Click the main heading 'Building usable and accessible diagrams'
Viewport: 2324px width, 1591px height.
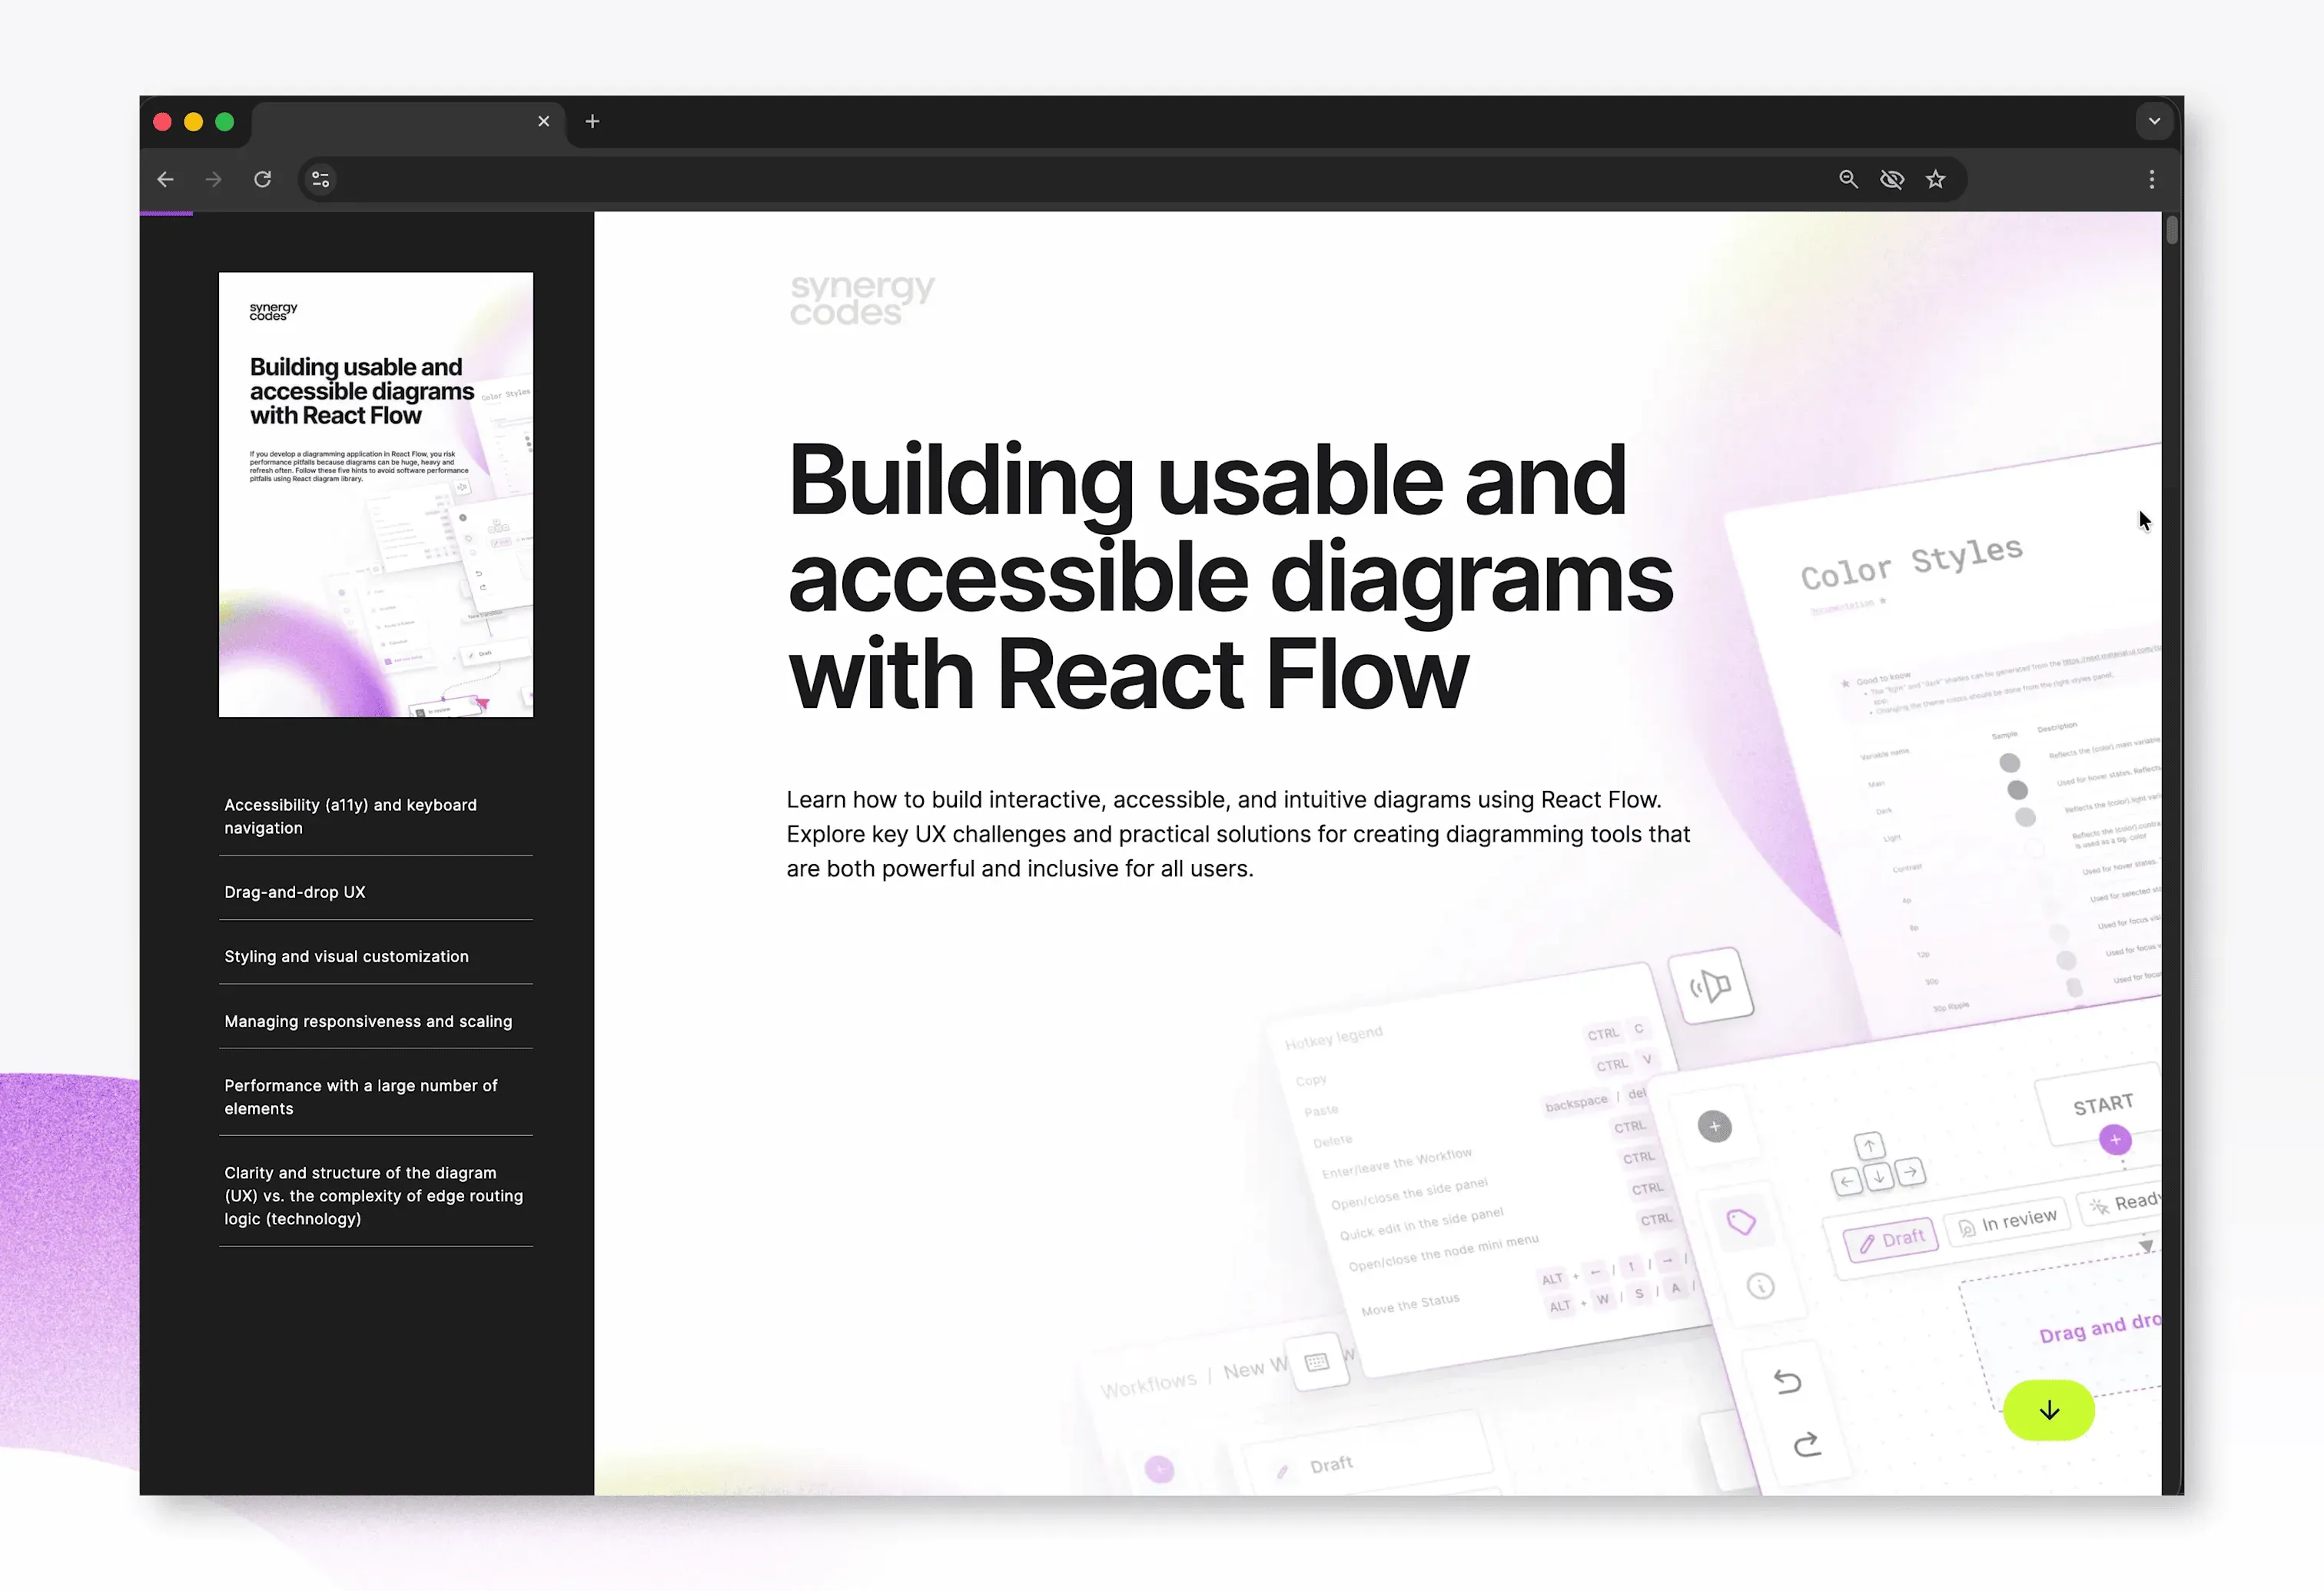[x=1230, y=577]
